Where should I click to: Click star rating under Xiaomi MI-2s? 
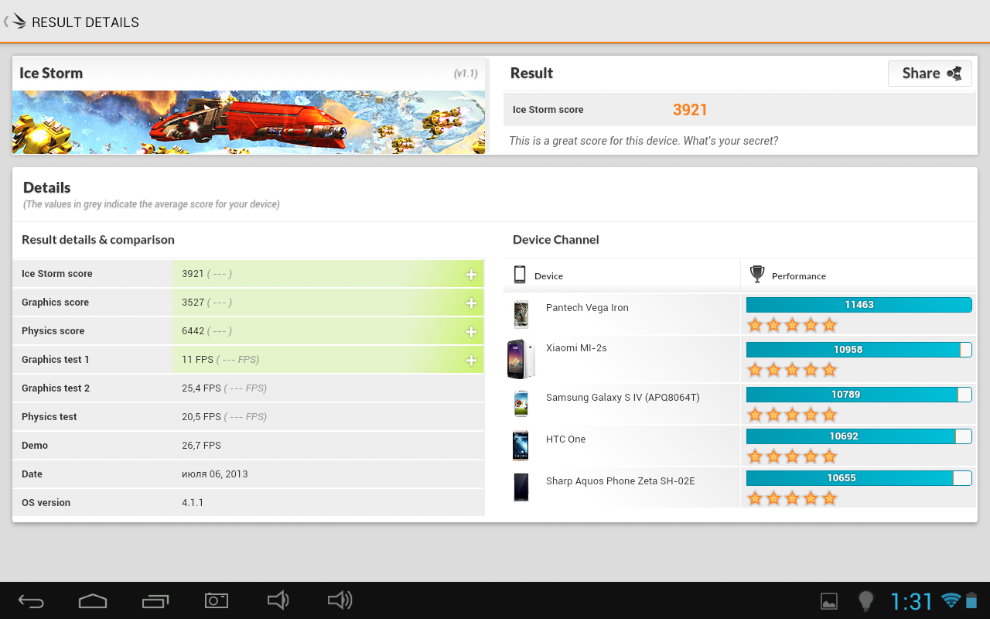coord(792,369)
